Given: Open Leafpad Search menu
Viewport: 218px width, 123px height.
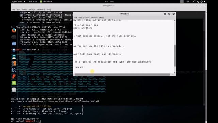Looking at the screenshot, I should pos(86,18).
